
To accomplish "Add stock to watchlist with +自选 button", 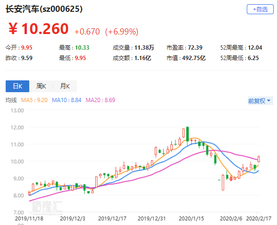I will pos(260,9).
